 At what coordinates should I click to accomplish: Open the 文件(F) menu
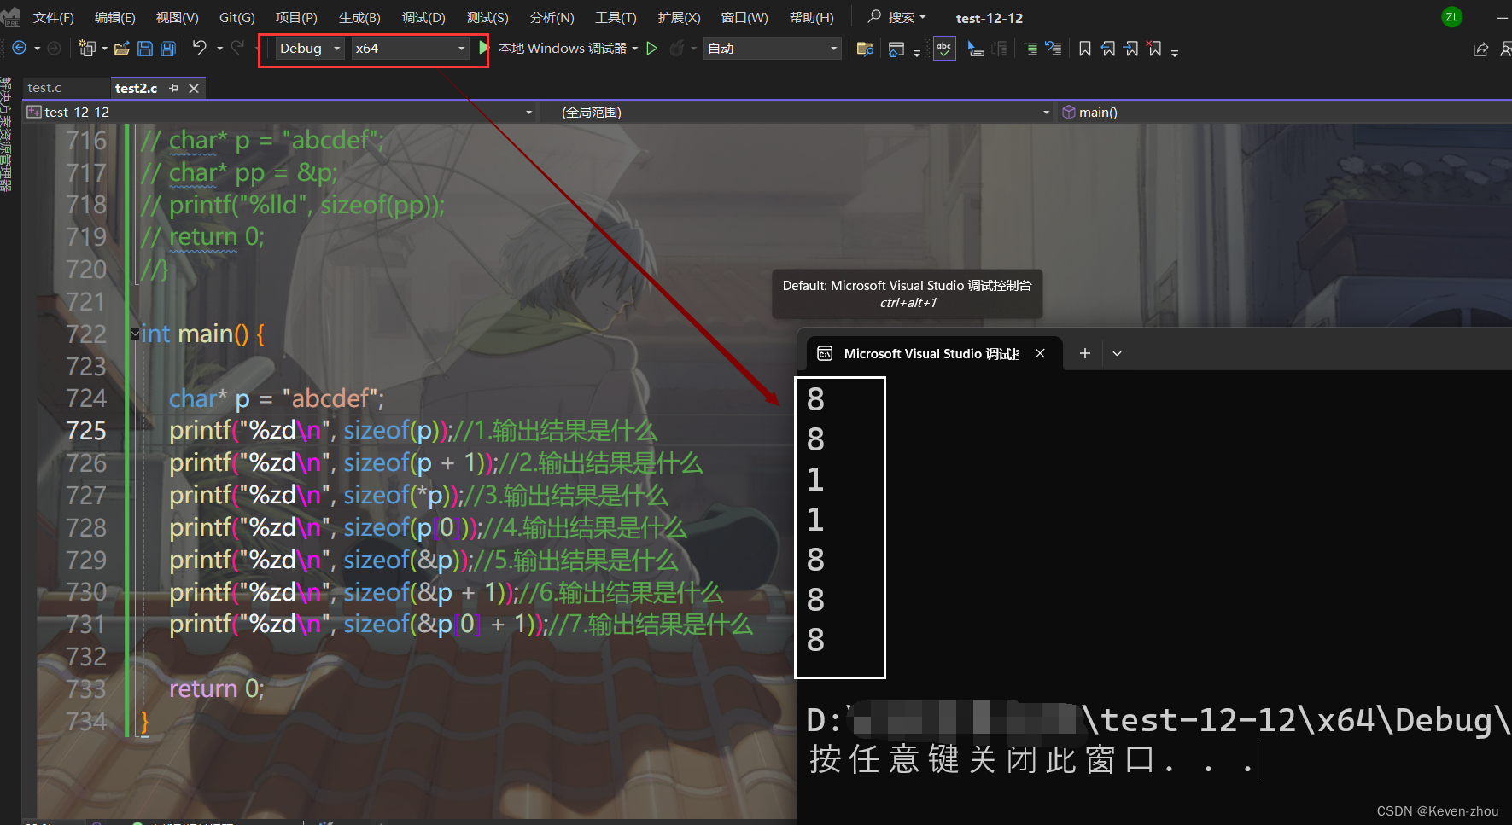(53, 17)
